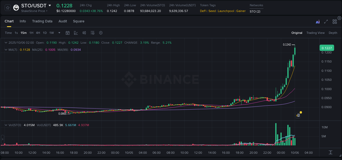This screenshot has width=342, height=160.
Task: Open the calendar date-range picker
Action: 68,33
